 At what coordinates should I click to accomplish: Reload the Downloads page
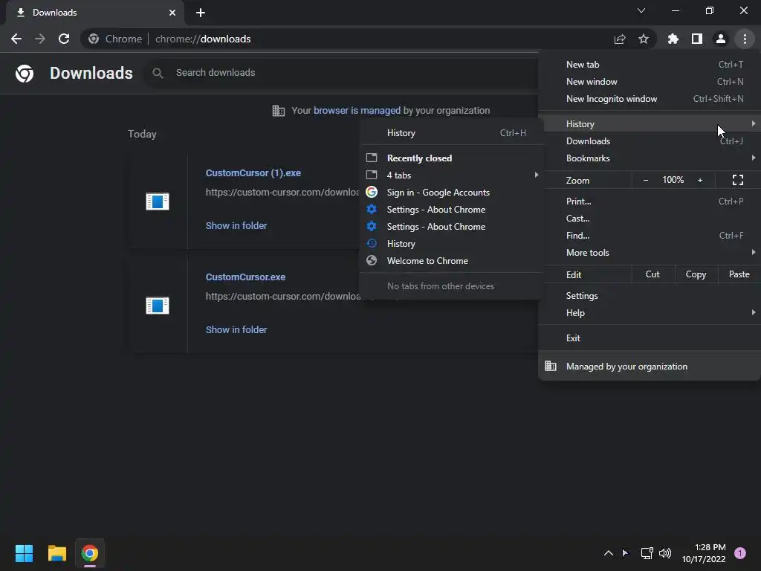pos(64,39)
